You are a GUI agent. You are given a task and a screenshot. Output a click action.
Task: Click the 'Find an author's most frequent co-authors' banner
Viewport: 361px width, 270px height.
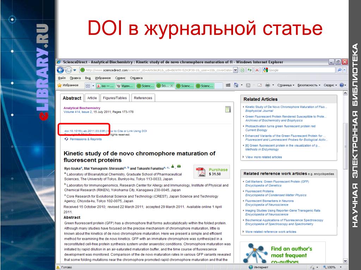(283, 253)
